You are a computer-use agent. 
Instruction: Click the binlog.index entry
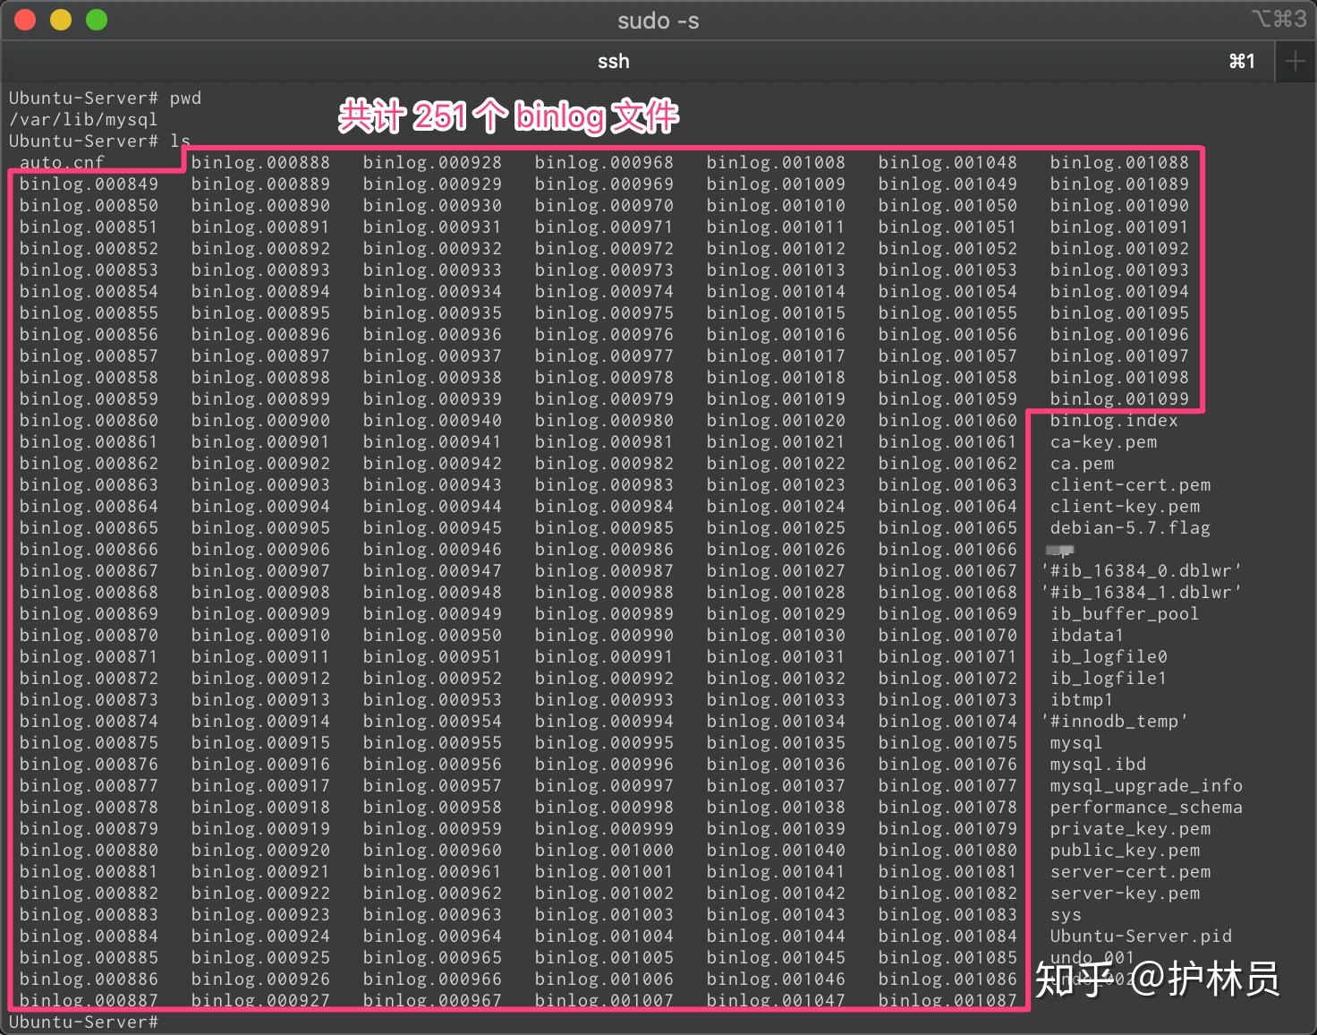1114,420
